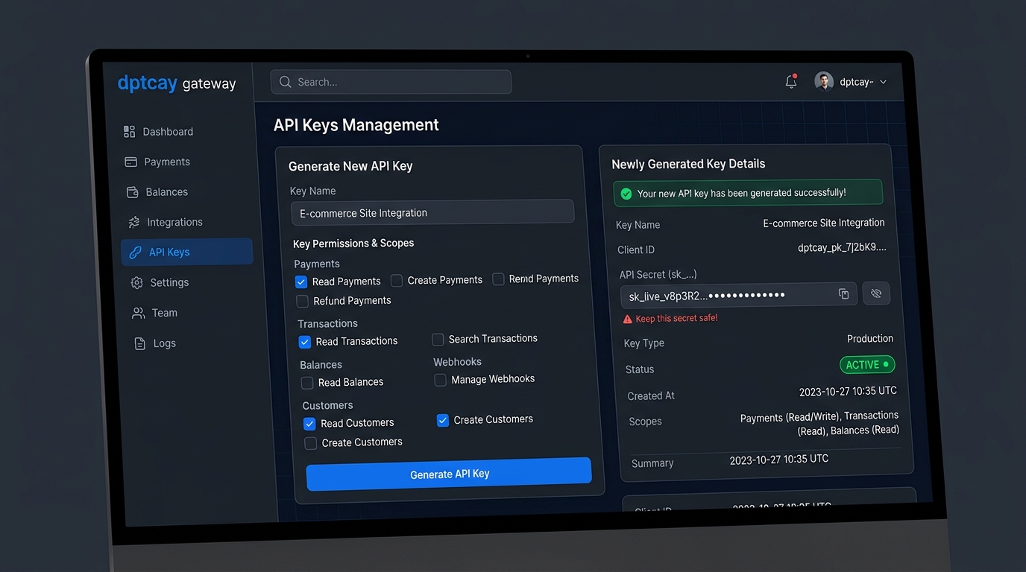
Task: Click the Dashboard grid icon in sidebar
Action: pos(129,132)
